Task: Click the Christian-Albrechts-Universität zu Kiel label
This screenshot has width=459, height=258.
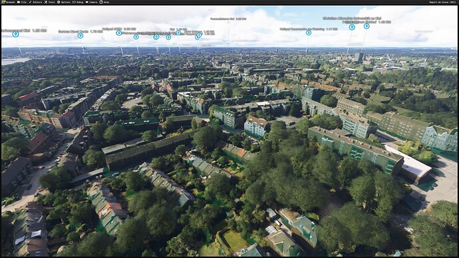Action: (352, 18)
